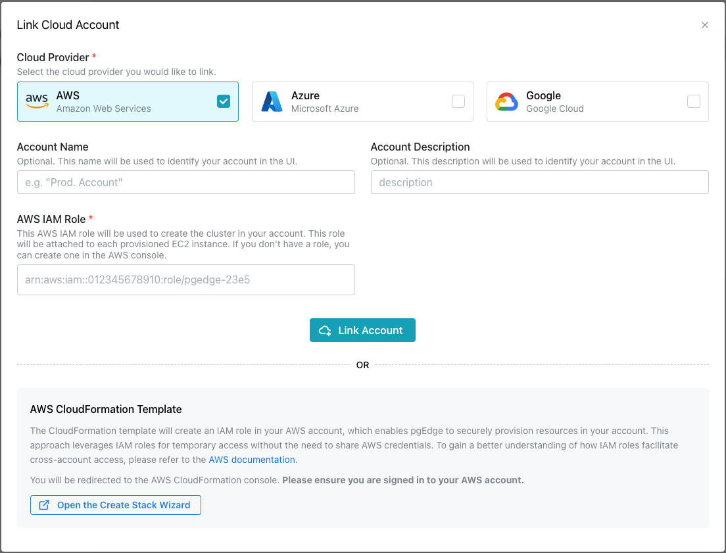Image resolution: width=726 pixels, height=553 pixels.
Task: Check the Google provider checkbox
Action: pos(694,101)
